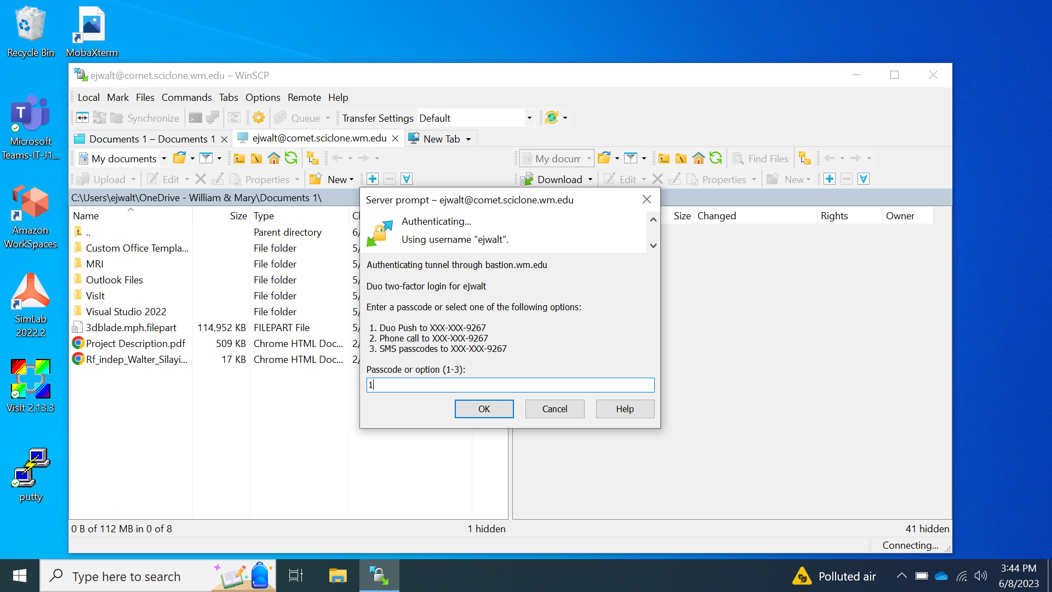Screen dimensions: 1052x592
Task: Expand the My documents drive dropdown
Action: pos(164,158)
